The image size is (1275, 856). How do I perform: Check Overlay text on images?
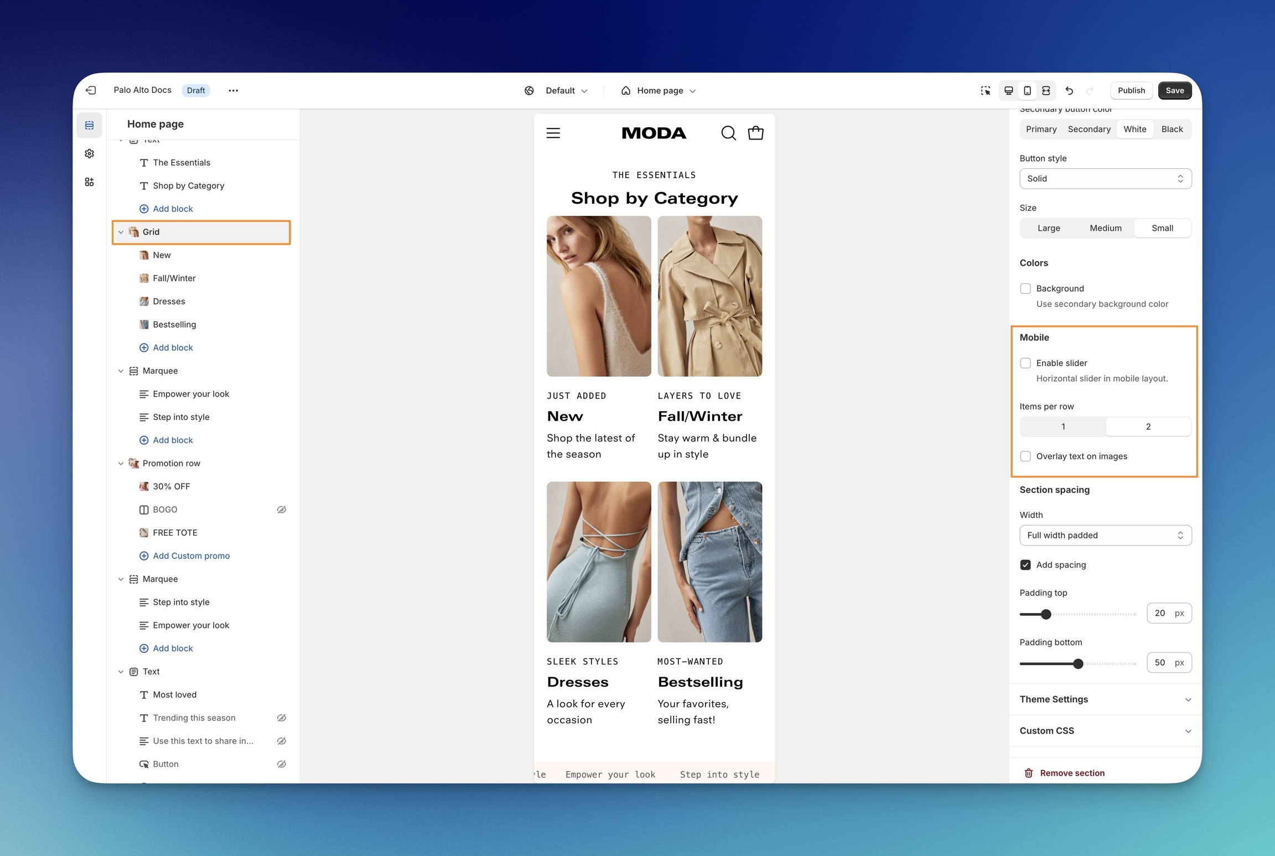click(1025, 456)
